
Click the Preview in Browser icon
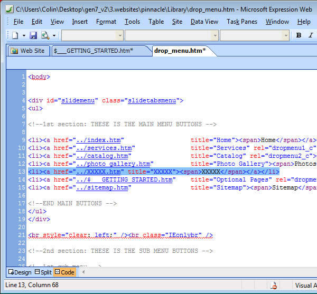(45, 35)
